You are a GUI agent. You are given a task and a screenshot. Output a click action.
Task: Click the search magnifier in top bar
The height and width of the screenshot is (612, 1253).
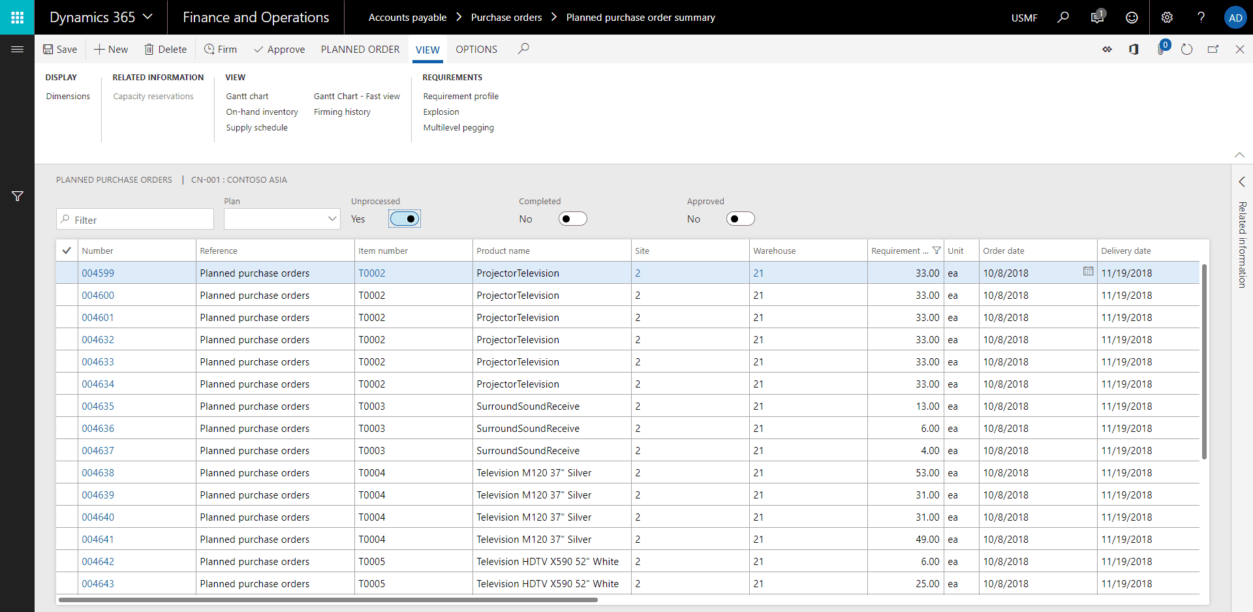[1063, 18]
